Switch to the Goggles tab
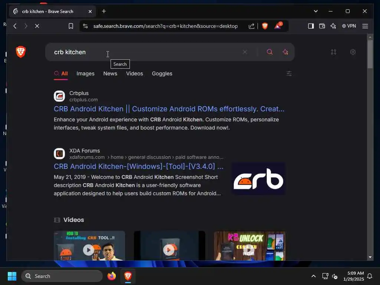Viewport: 380px width, 285px height. click(x=162, y=73)
